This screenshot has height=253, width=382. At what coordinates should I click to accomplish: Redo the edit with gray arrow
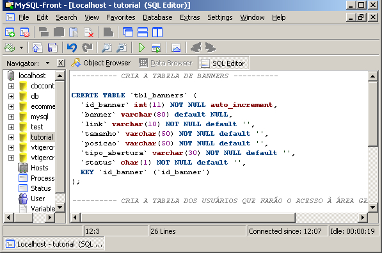(x=87, y=47)
